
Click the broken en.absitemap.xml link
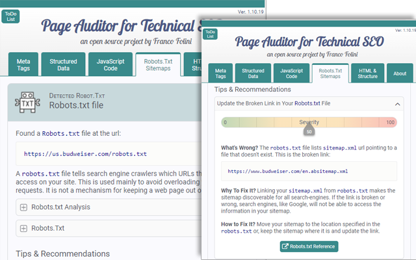click(x=287, y=171)
